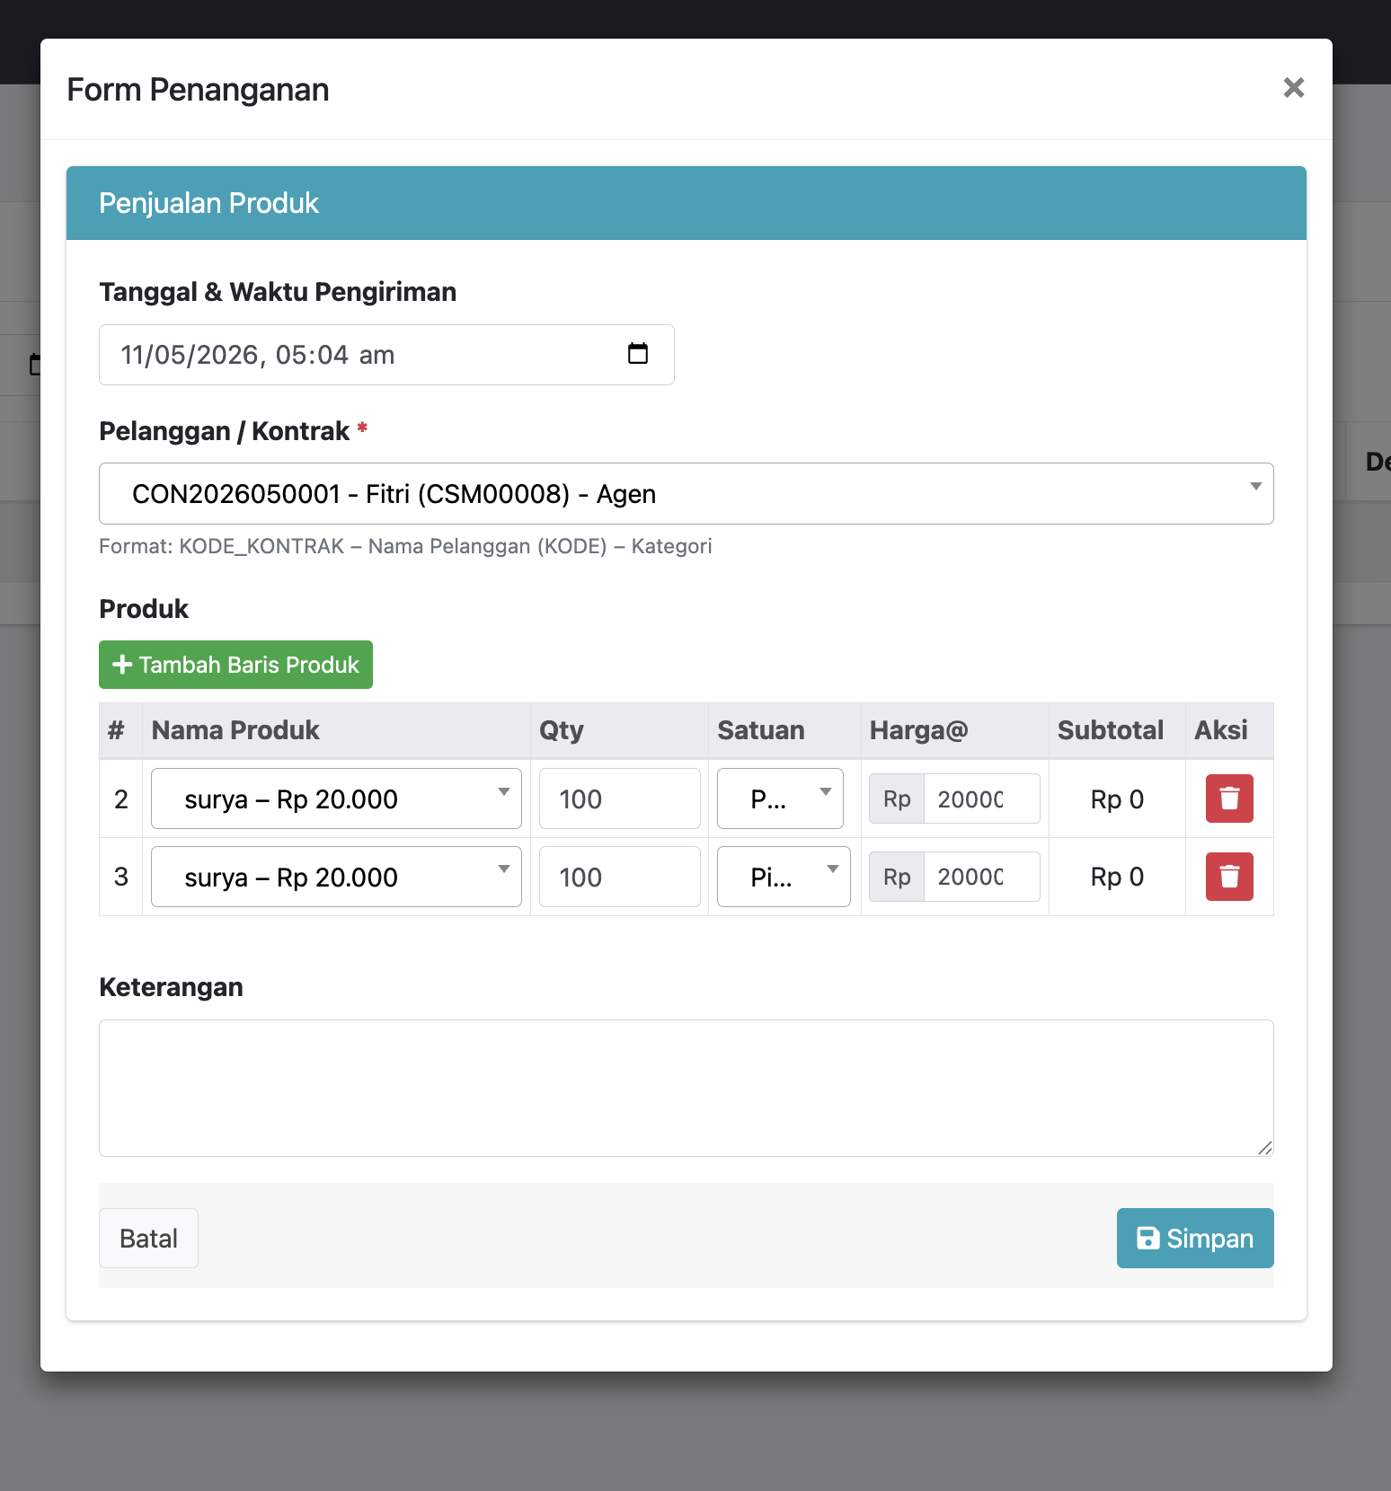Screen dimensions: 1391x1491
Task: Expand Satuan dropdown in row 3
Action: (x=784, y=877)
